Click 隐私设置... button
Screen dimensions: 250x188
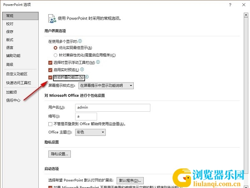coord(60,154)
